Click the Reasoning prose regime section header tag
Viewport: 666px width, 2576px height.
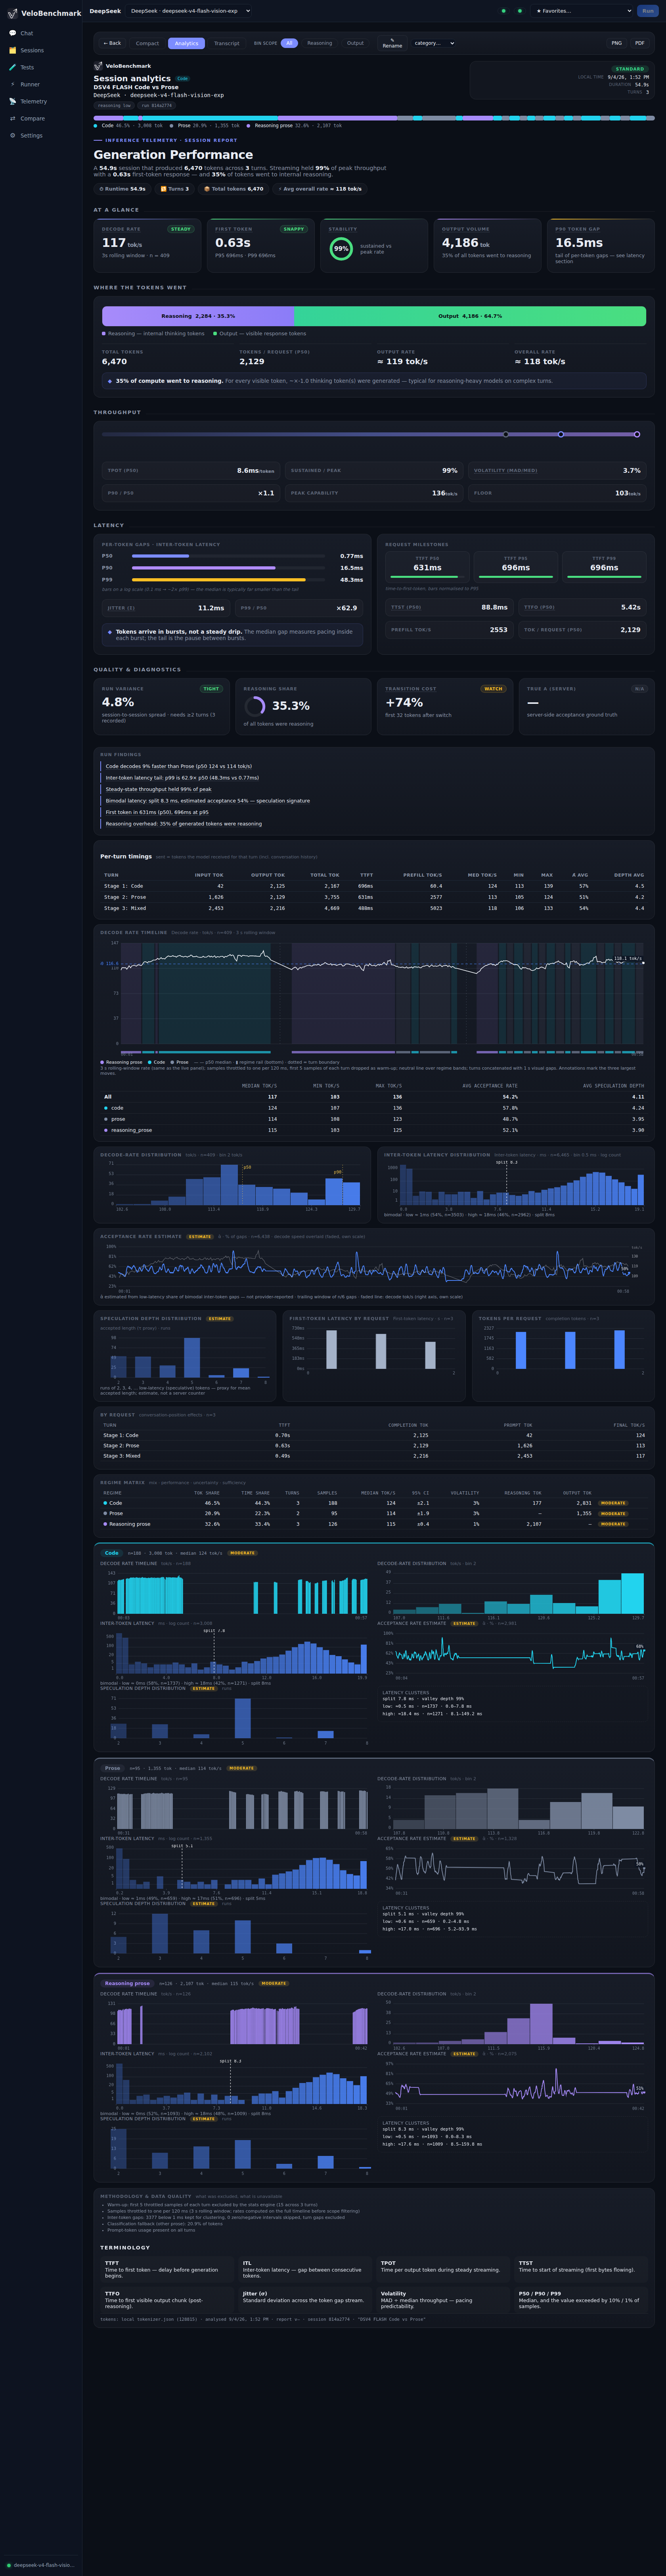pos(127,1983)
